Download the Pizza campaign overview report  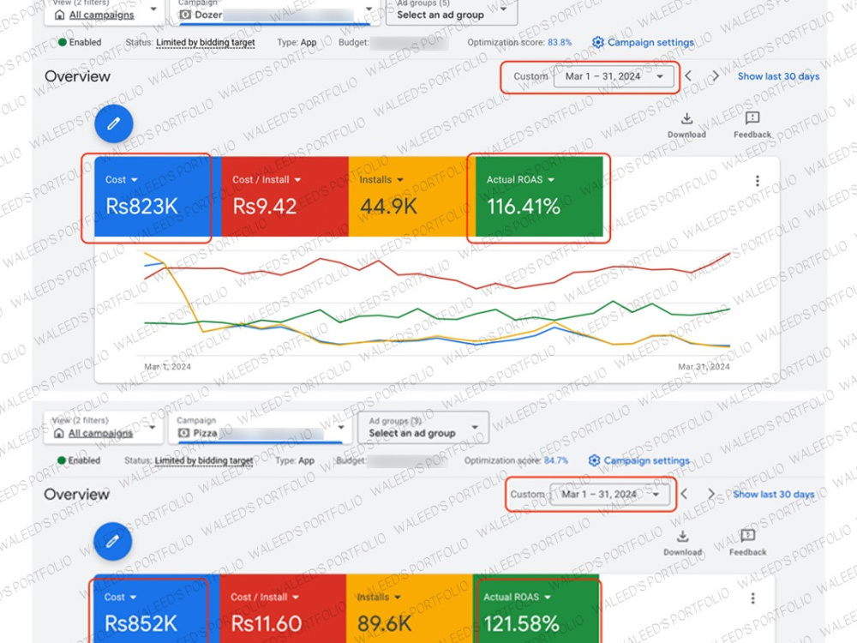click(x=683, y=543)
